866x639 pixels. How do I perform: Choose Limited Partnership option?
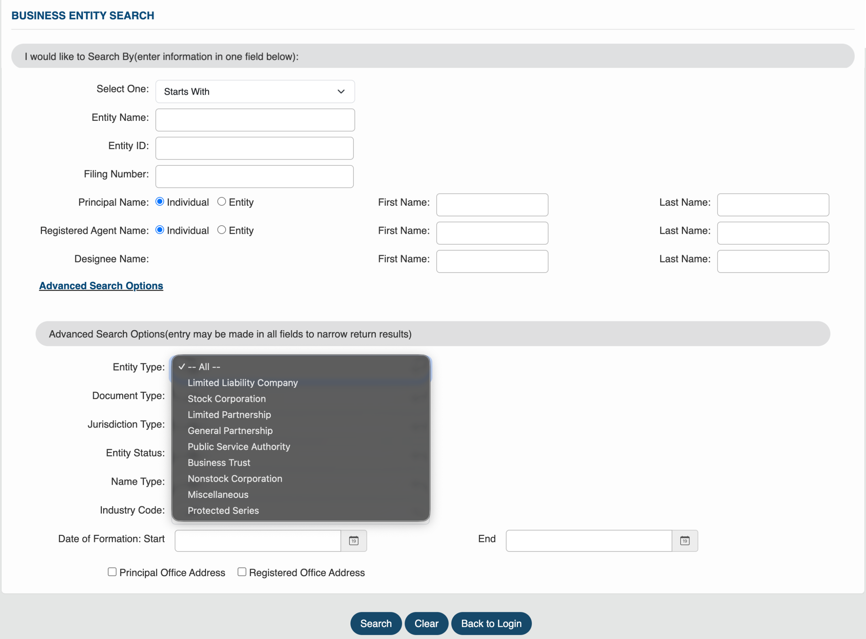(x=300, y=415)
